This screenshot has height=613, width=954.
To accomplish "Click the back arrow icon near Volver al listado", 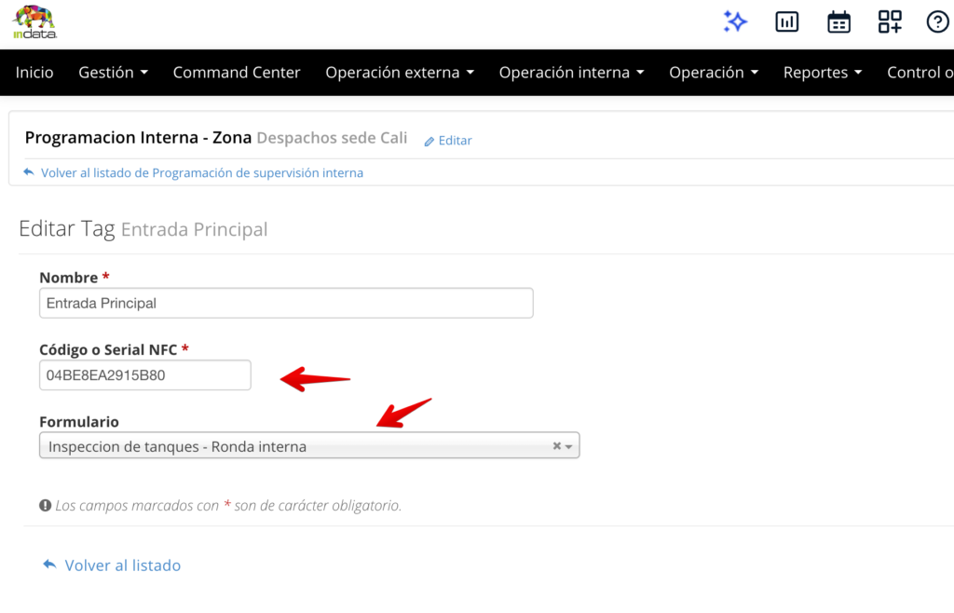I will click(49, 565).
